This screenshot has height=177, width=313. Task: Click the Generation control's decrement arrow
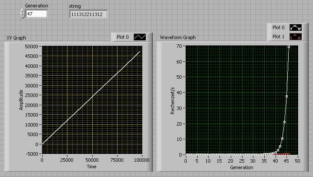click(x=23, y=16)
